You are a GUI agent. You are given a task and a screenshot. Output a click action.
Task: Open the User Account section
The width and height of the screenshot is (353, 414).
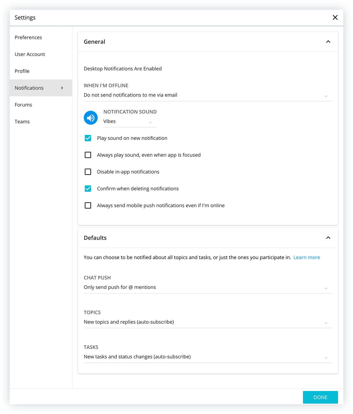pos(30,54)
